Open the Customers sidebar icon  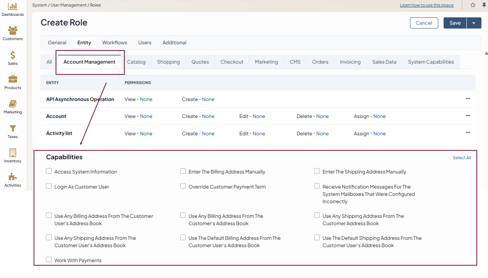[13, 30]
